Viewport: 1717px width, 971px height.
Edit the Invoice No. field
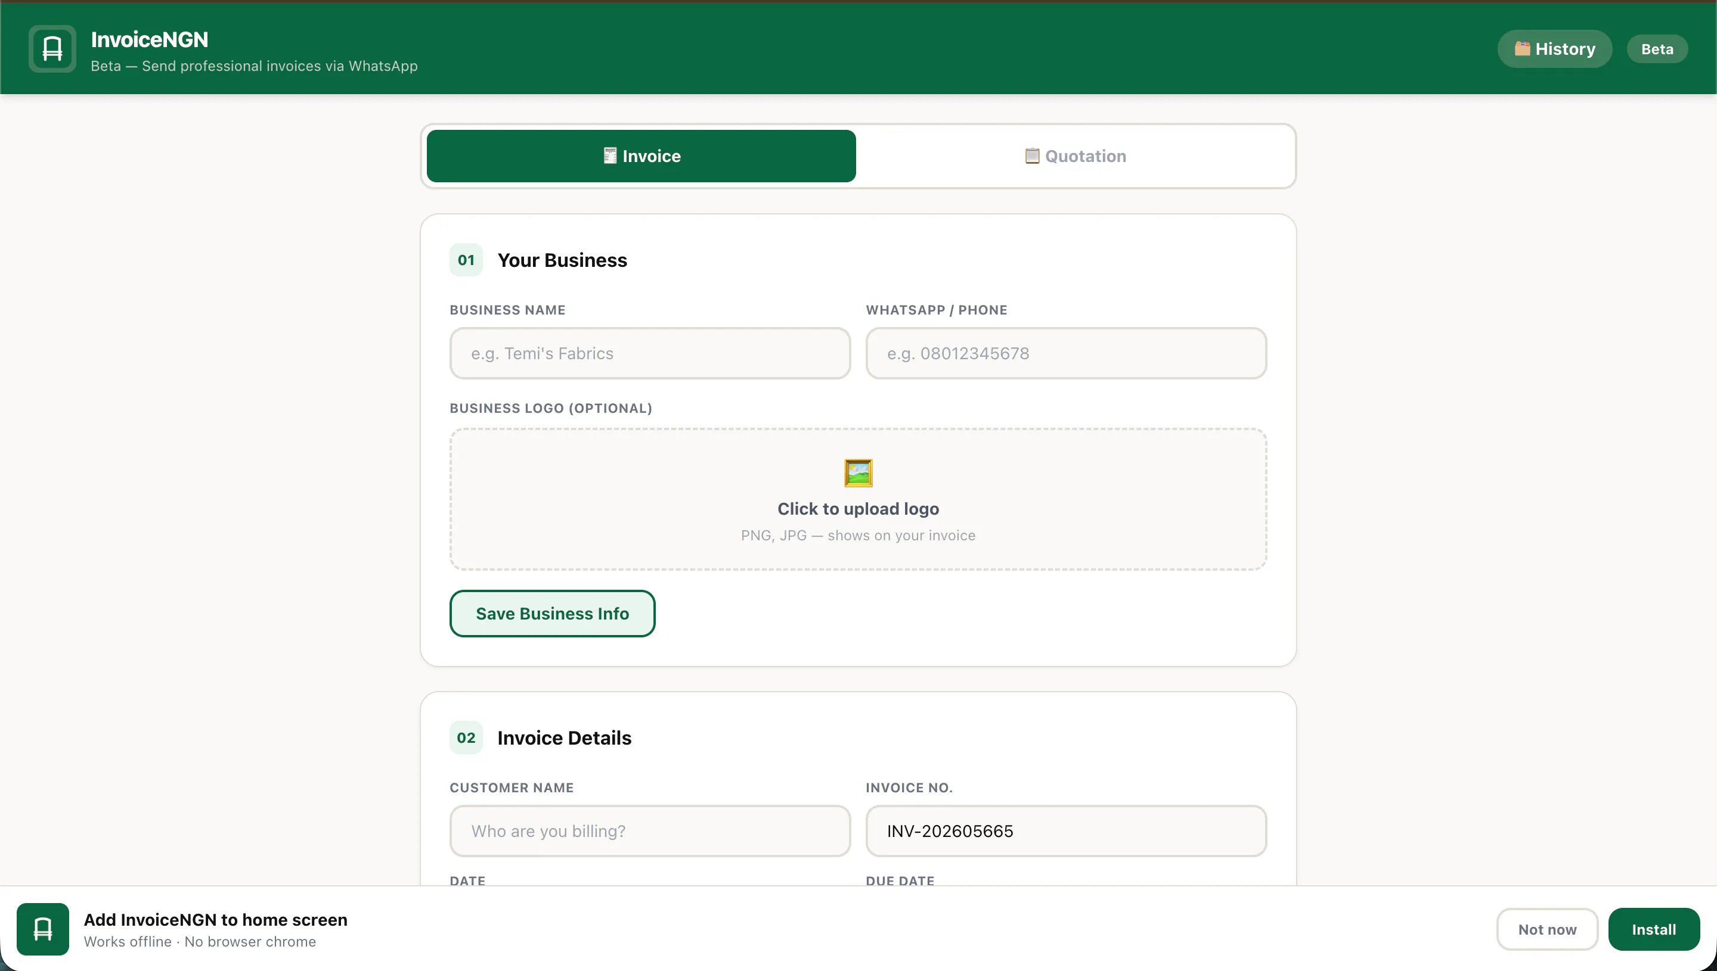click(1067, 831)
